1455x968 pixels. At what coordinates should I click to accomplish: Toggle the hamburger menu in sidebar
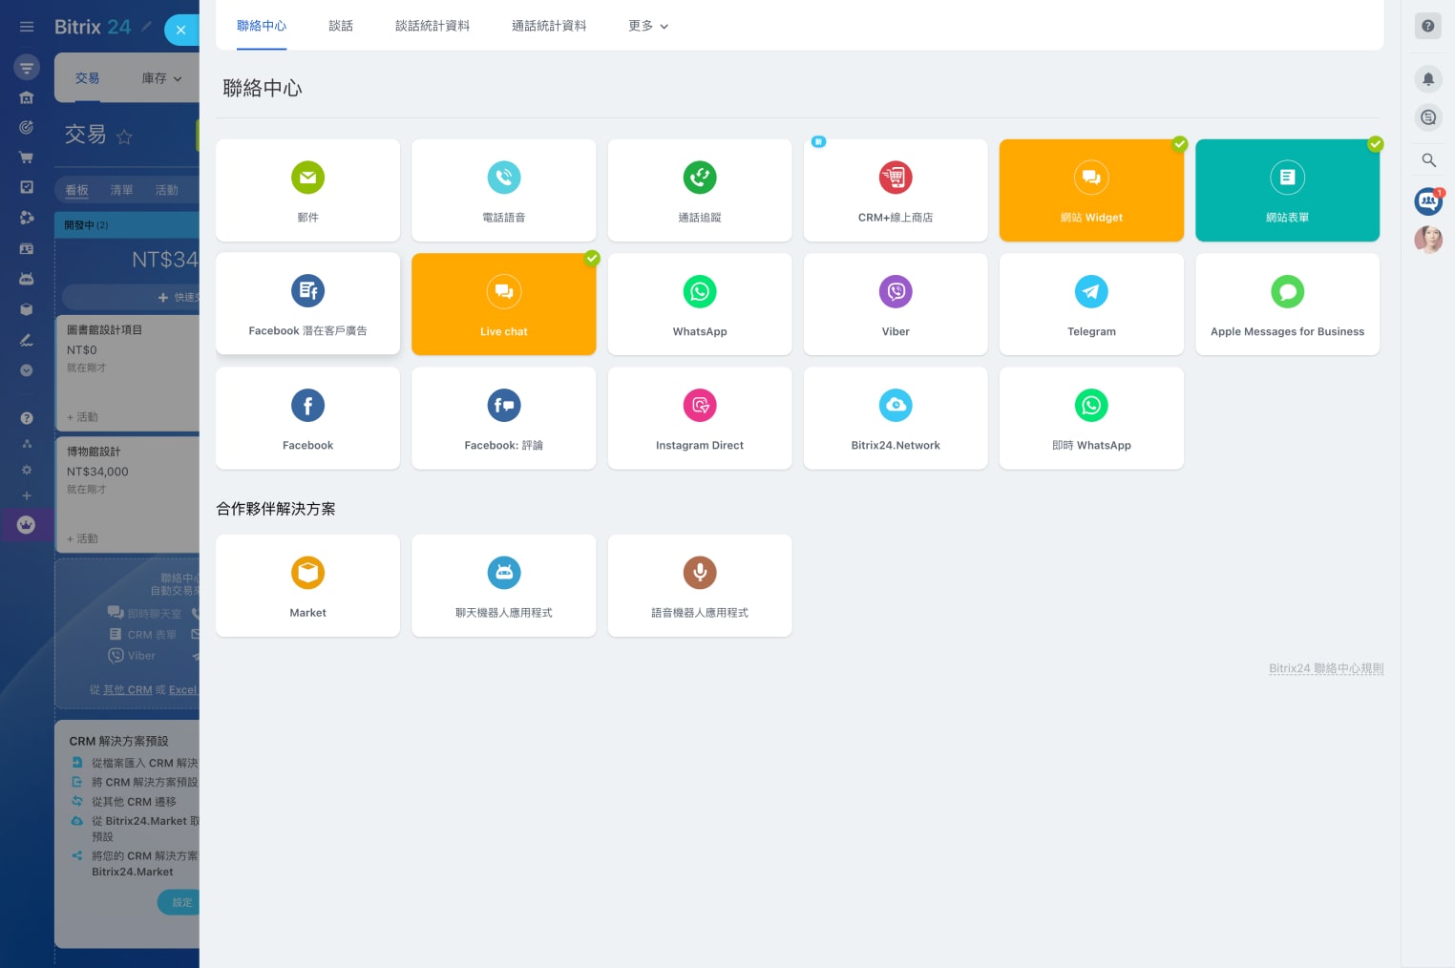[27, 27]
